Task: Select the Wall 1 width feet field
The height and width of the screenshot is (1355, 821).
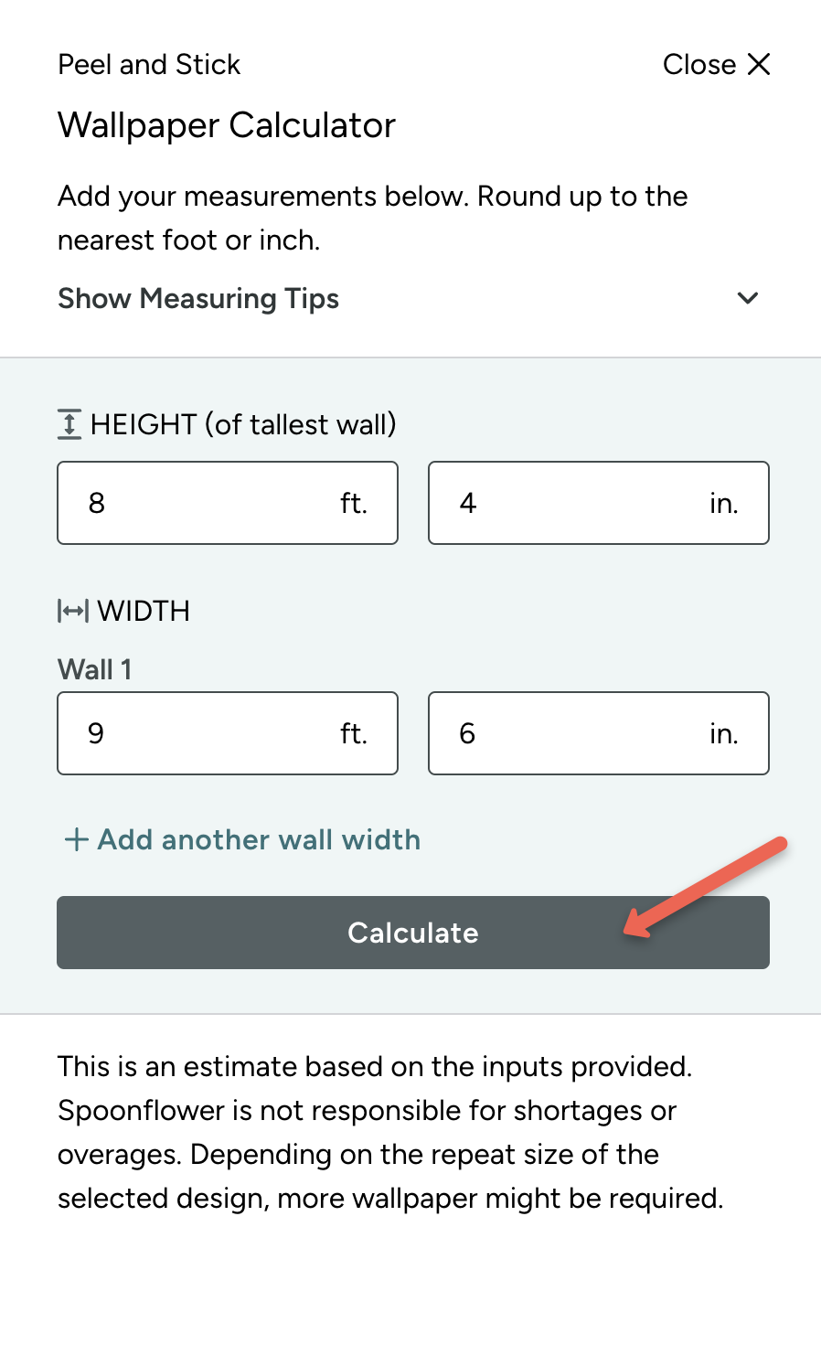Action: [x=201, y=733]
